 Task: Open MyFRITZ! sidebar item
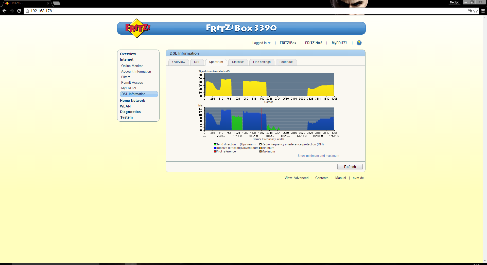(129, 88)
